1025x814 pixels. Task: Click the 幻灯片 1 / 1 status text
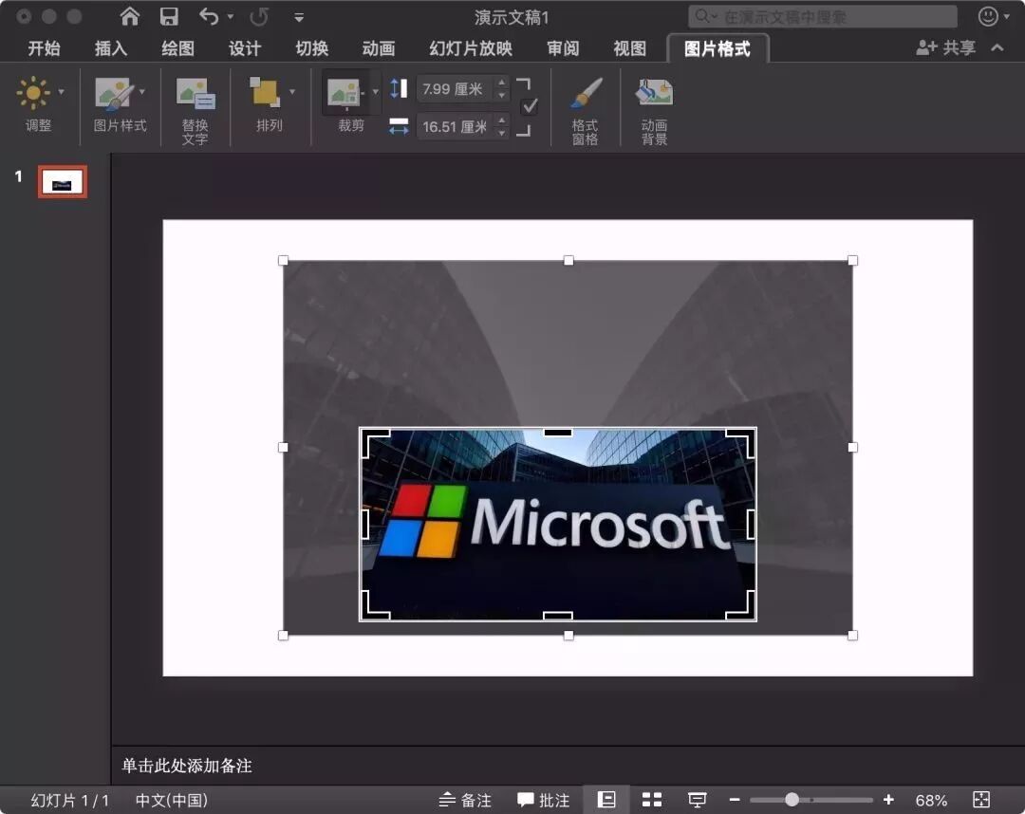(70, 801)
